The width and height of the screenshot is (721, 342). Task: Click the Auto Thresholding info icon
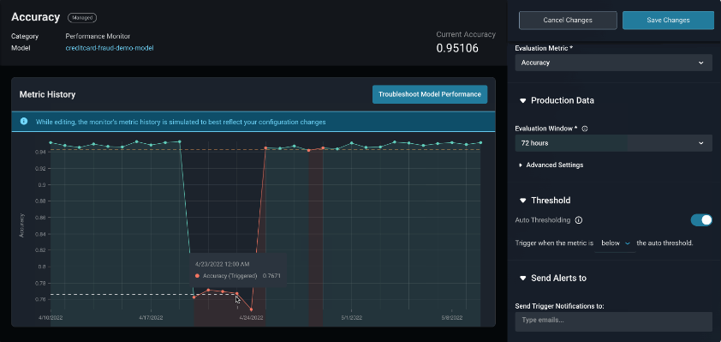click(579, 220)
